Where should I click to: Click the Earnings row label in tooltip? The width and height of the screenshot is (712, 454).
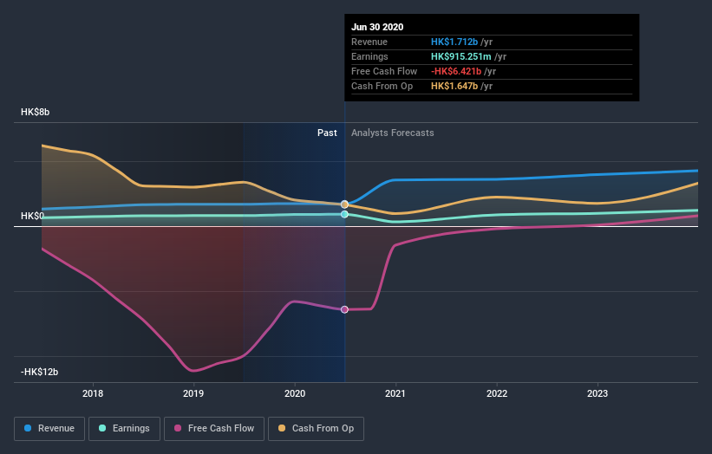[x=369, y=56]
